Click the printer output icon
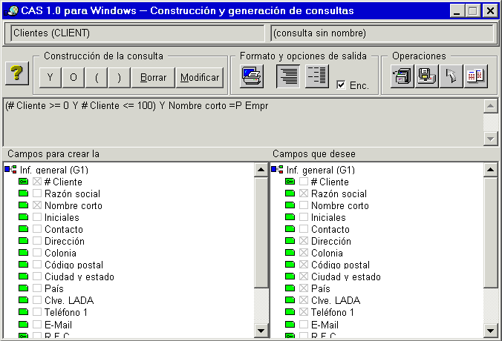 pyautogui.click(x=252, y=76)
